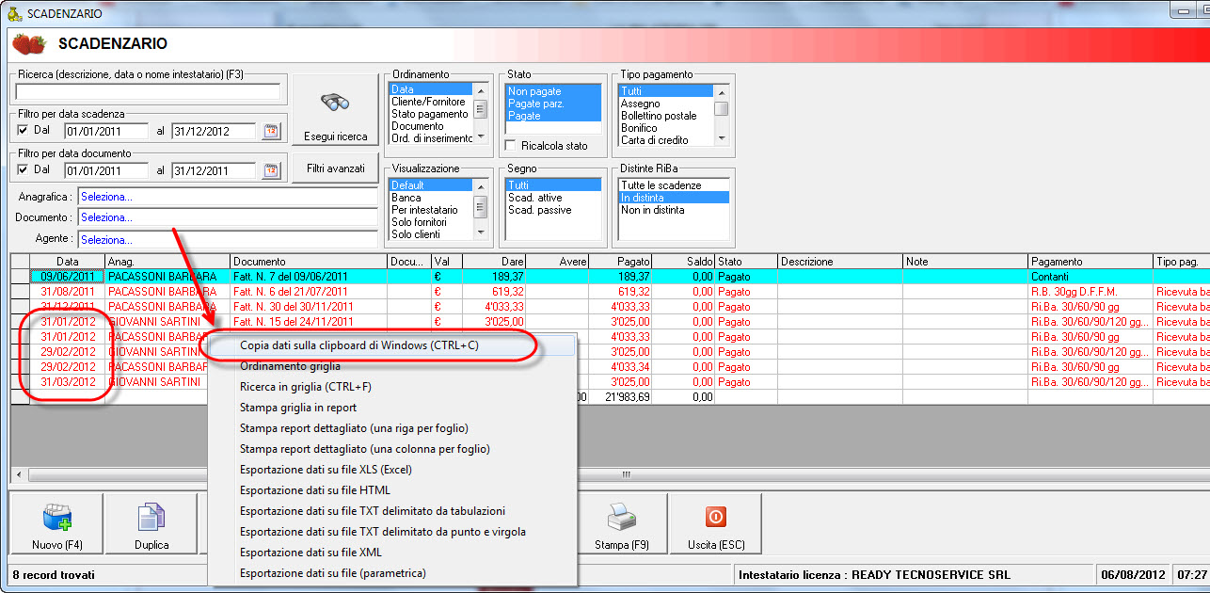Open the Anagrafica Seleziona selector
The image size is (1210, 593).
227,197
